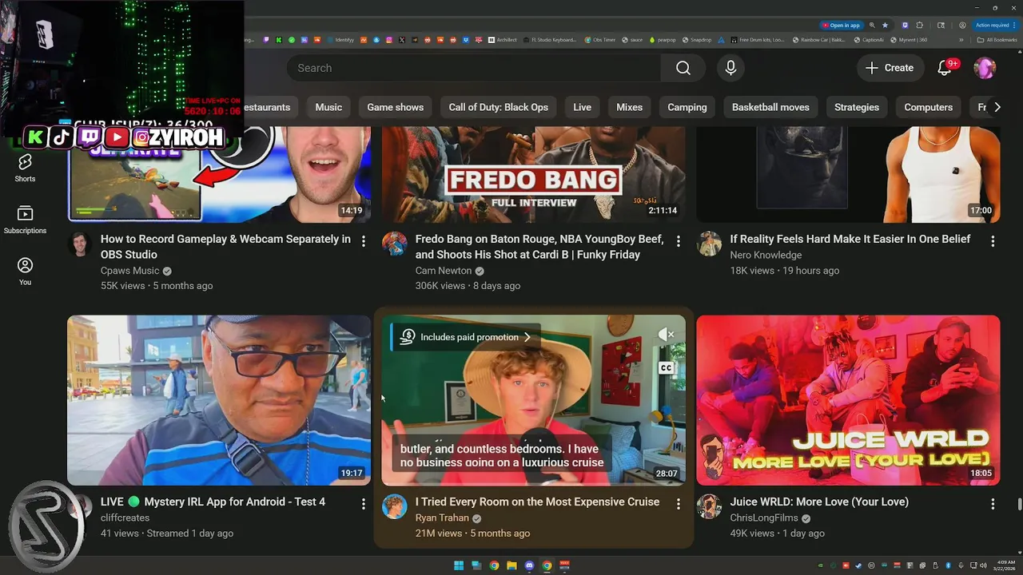This screenshot has height=575, width=1023.
Task: Open options for Nero Knowledge video
Action: click(x=993, y=240)
